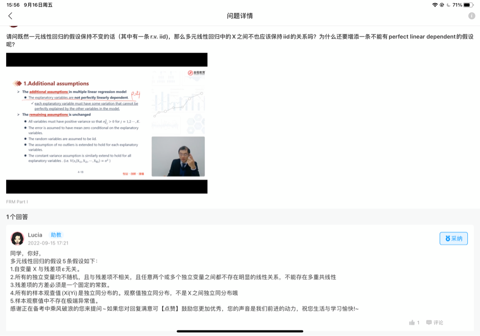Tap the thumbs-up like icon
The width and height of the screenshot is (480, 336).
click(412, 322)
